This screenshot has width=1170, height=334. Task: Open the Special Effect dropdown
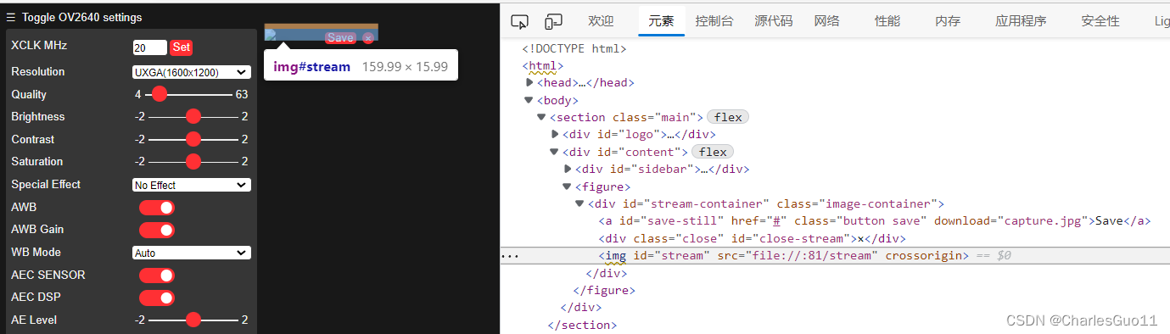(192, 185)
